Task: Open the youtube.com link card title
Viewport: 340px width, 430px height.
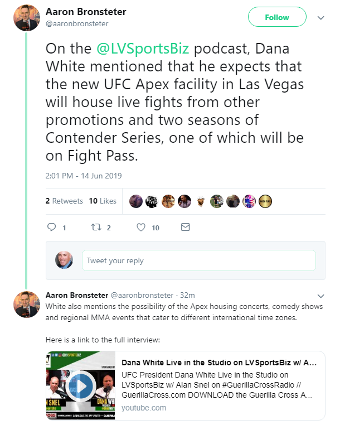Action: pos(219,363)
